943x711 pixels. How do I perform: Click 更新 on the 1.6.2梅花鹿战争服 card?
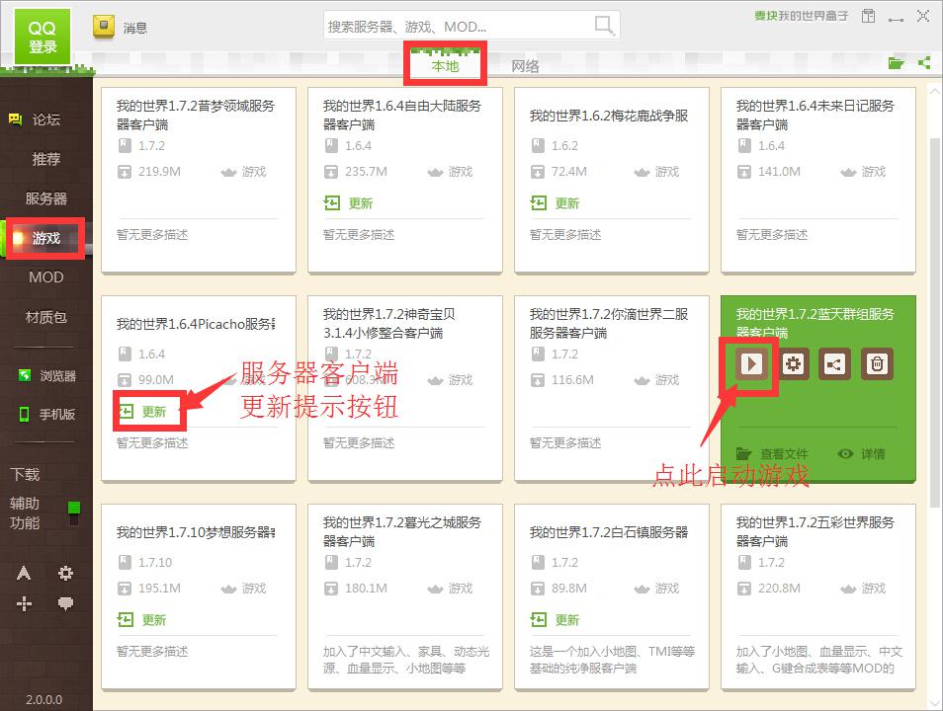point(555,203)
